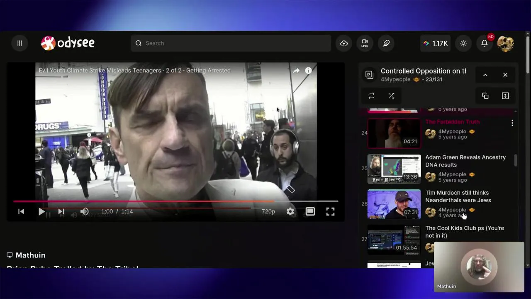Open video player settings gear

(290, 211)
